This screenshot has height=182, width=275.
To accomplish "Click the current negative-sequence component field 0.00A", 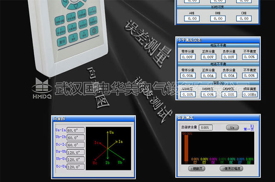I will coord(228,76).
